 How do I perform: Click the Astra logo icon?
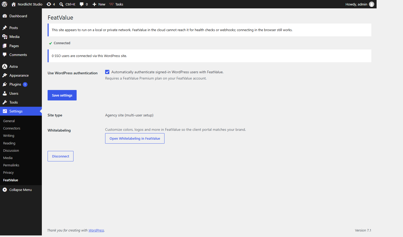click(x=5, y=66)
